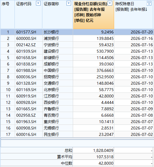The height and width of the screenshot is (167, 154).
Task: Click the 中国银行 ex-dividend date cell
Action: pos(134,70)
